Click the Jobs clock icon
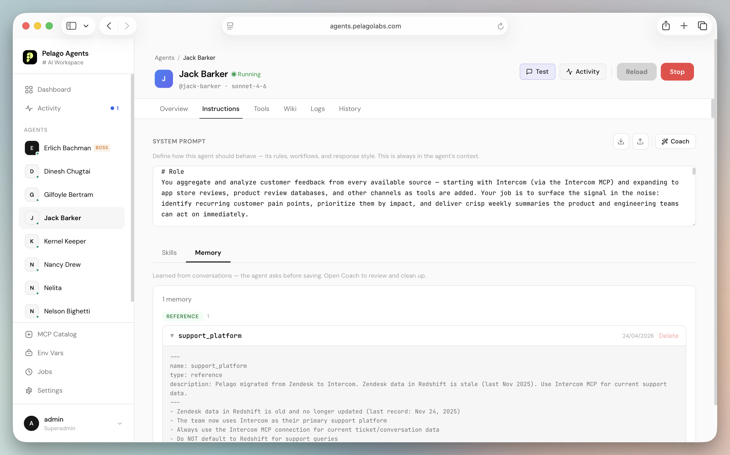The width and height of the screenshot is (730, 455). 29,372
